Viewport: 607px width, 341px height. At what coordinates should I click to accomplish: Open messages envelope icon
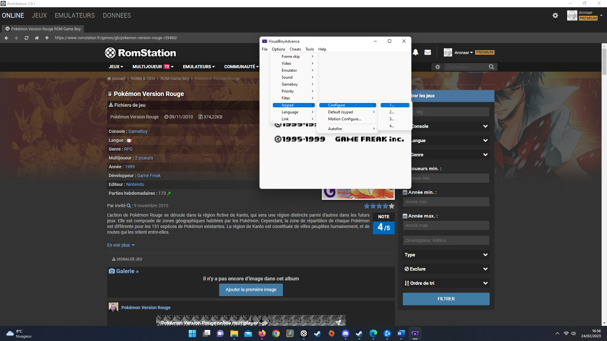pos(427,52)
